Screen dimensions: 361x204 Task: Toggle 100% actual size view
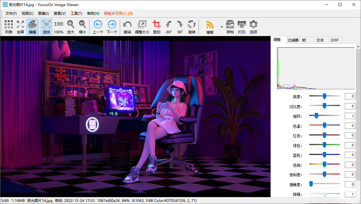click(59, 27)
